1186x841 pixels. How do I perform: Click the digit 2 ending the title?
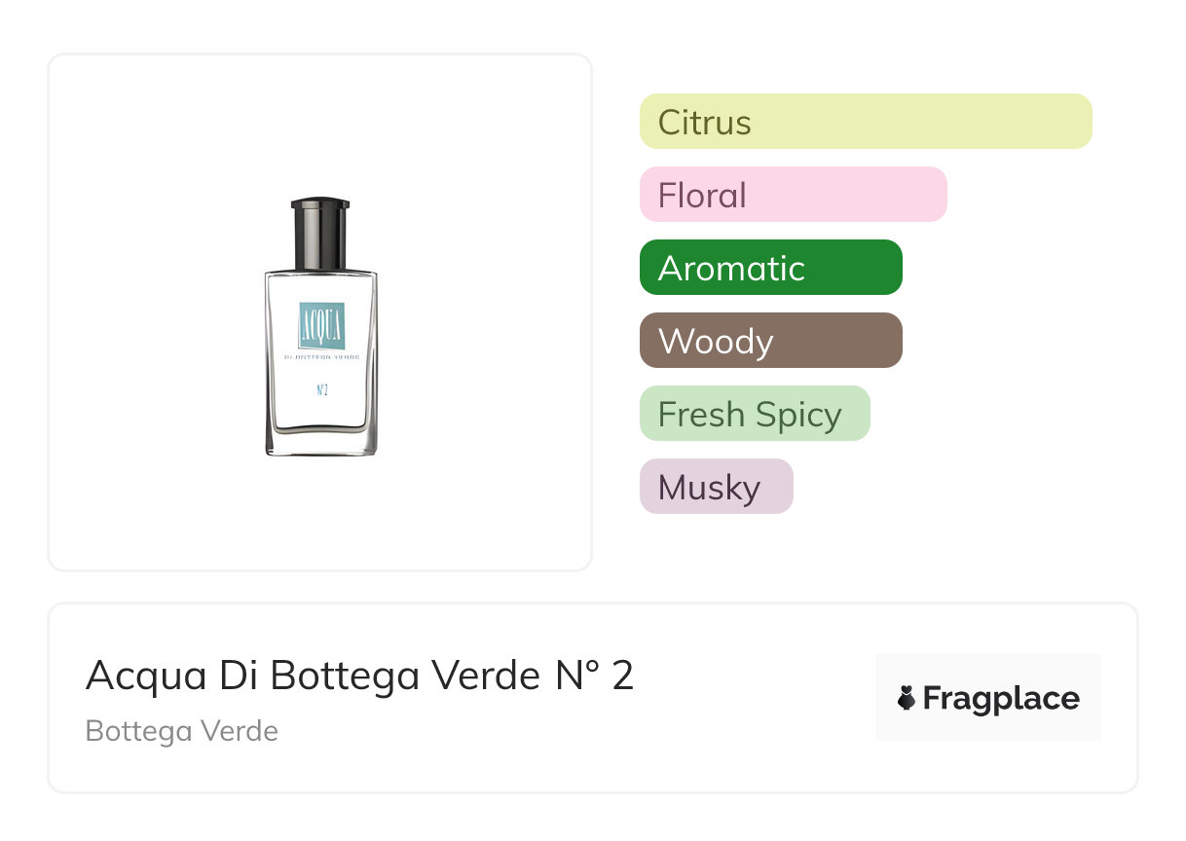coord(623,676)
